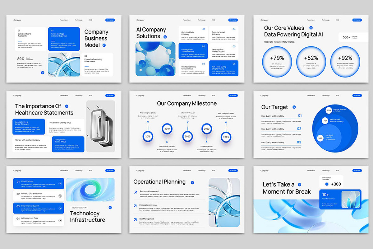Click arrow icon next to Let's Take a

(x=300, y=185)
